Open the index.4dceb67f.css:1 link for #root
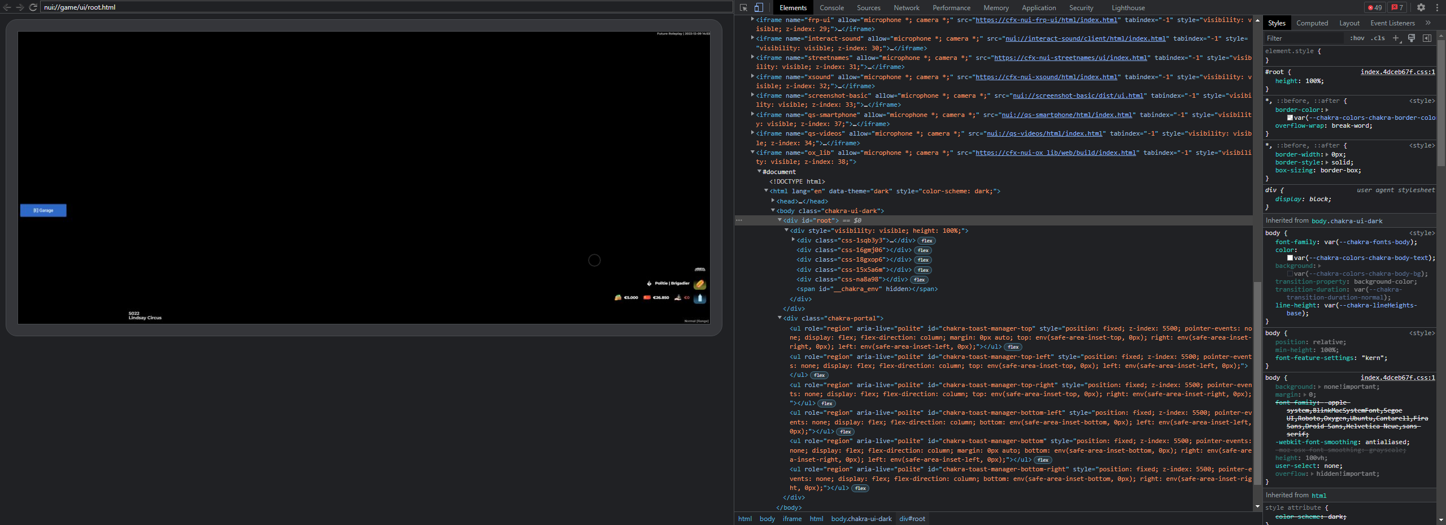The height and width of the screenshot is (525, 1446). [1397, 72]
